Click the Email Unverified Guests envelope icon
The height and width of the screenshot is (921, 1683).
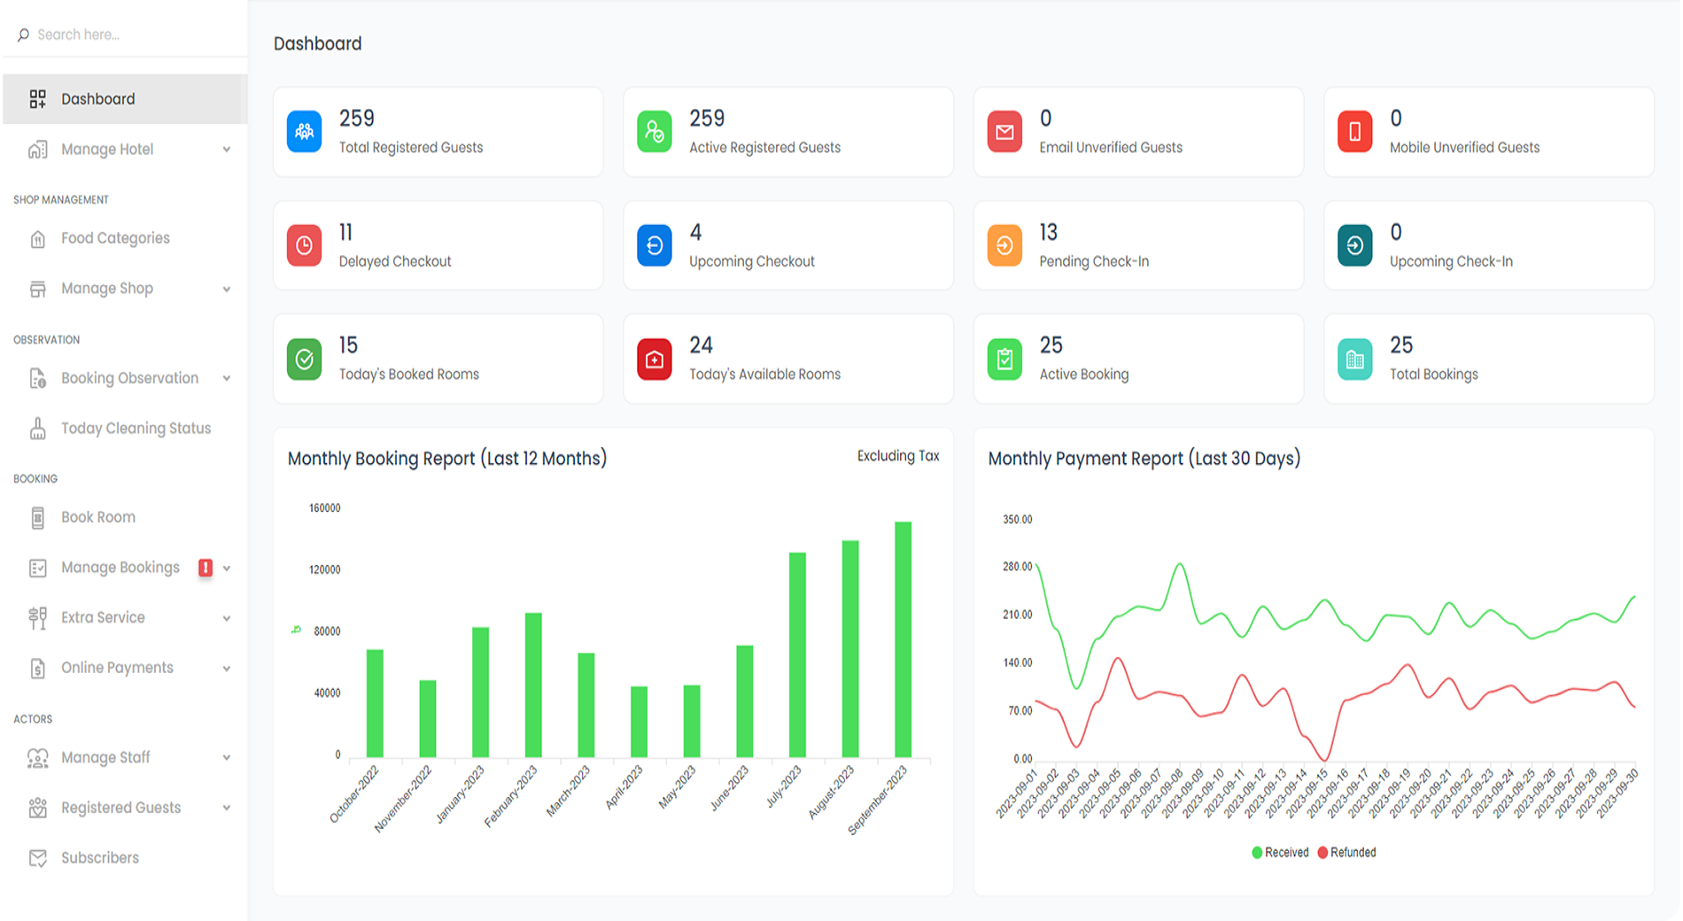pos(1004,132)
